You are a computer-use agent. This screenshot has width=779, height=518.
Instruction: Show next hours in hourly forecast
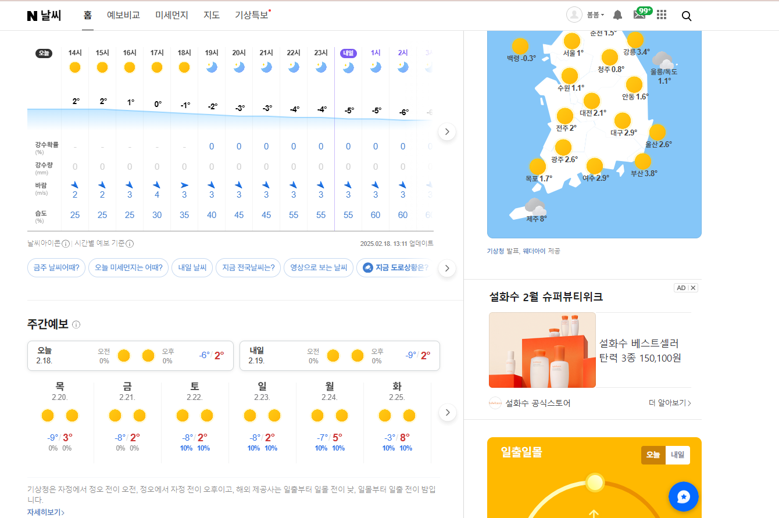pyautogui.click(x=447, y=131)
